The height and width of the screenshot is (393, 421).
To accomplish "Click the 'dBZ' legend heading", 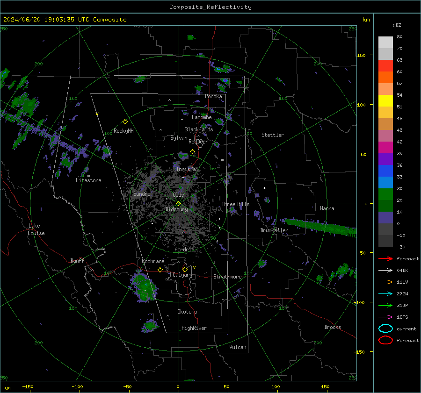I will tap(397, 25).
